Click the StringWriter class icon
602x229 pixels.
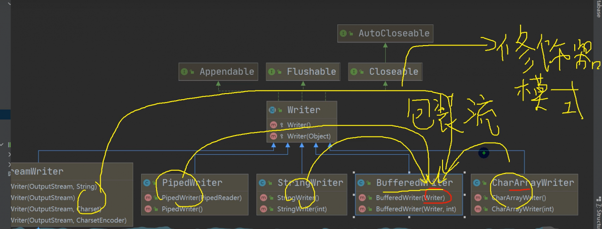262,182
